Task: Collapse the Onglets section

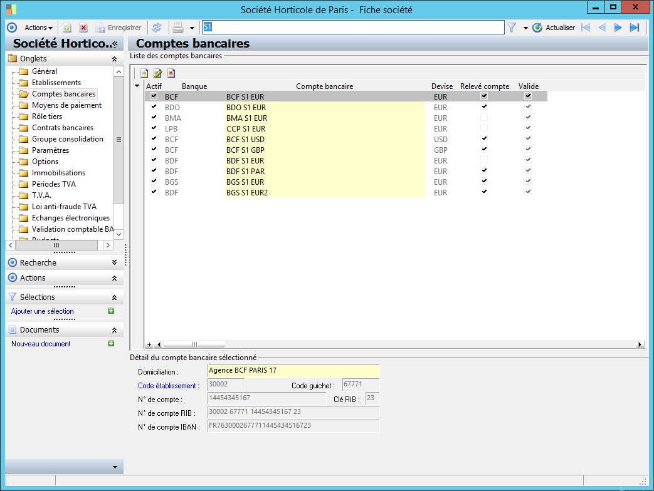Action: click(x=113, y=59)
